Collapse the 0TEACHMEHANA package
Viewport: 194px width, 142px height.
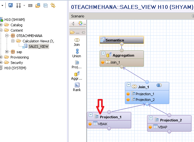[x=7, y=35]
